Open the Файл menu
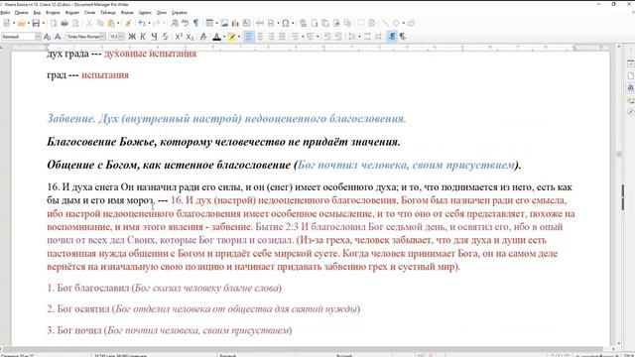The width and height of the screenshot is (635, 357). (5, 13)
